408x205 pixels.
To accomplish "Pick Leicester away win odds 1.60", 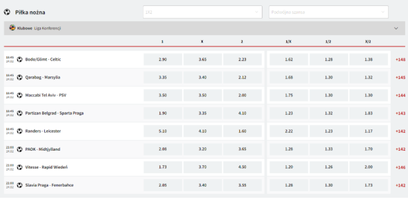I will tap(243, 131).
